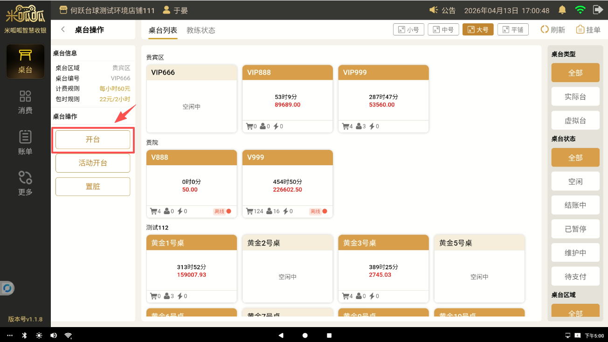Click the logout icon at top right
Screen dimensions: 608x342
point(597,10)
